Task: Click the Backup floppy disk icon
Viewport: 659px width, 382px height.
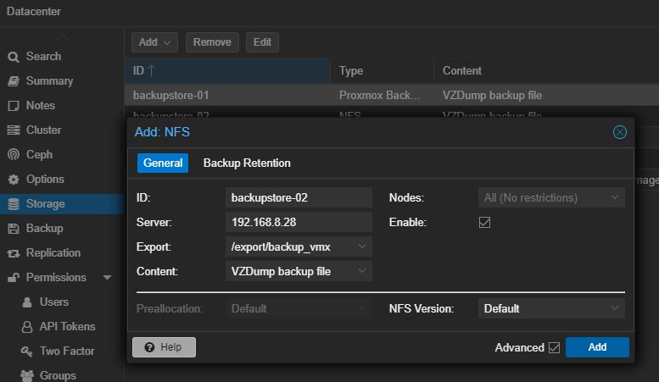Action: tap(13, 229)
